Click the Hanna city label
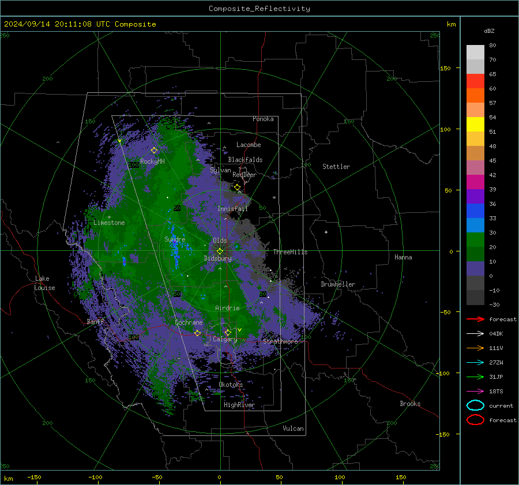 pos(403,257)
